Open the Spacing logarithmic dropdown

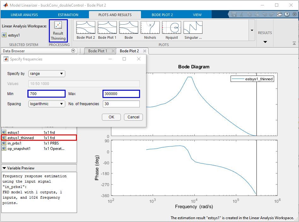tap(47, 104)
